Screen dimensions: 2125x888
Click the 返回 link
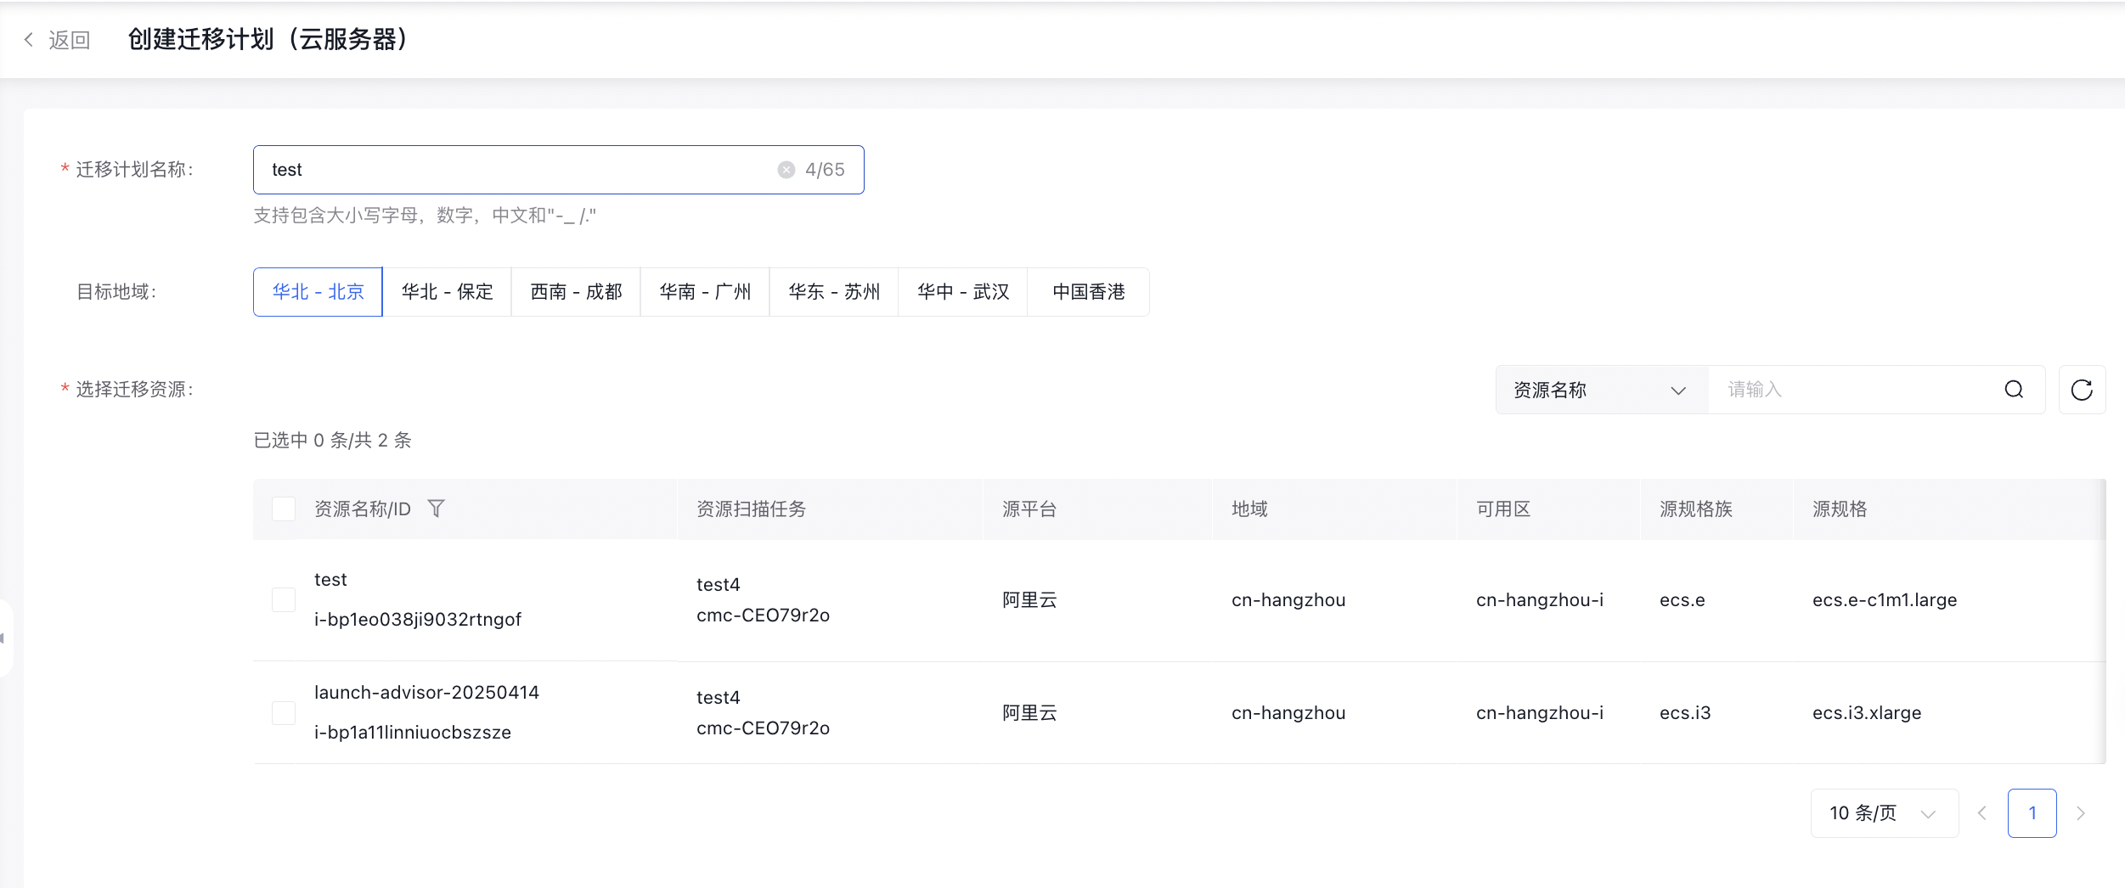tap(70, 40)
